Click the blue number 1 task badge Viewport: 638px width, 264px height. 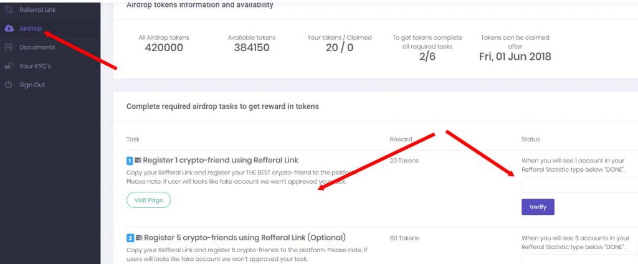click(x=130, y=161)
